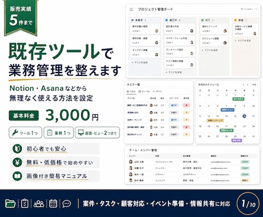
Task: Click the chat bubble icon in bottom bar
Action: [x=67, y=204]
